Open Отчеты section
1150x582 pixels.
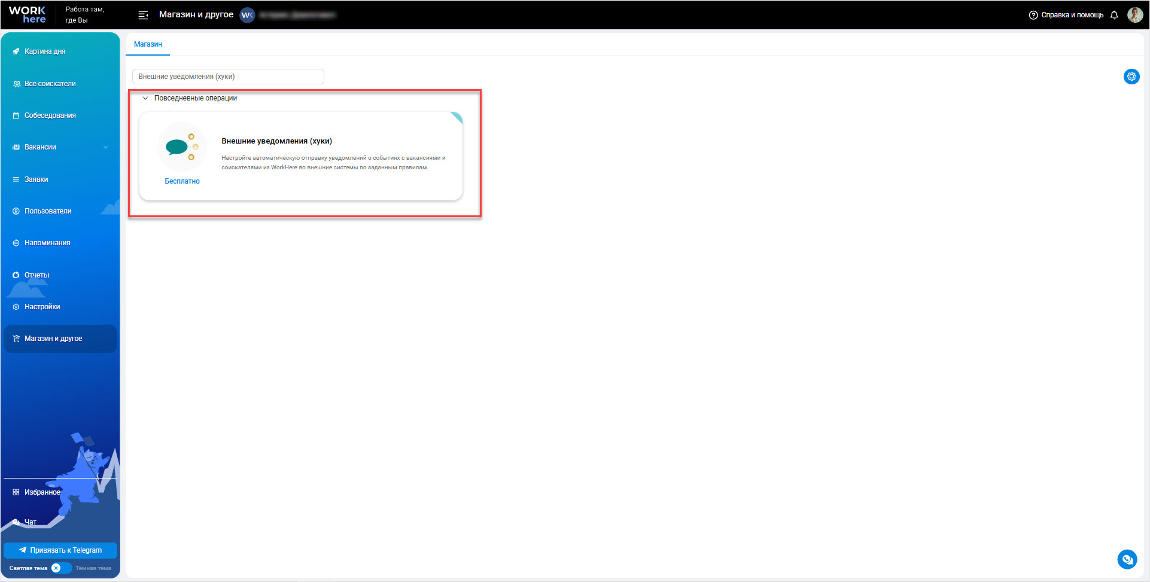[36, 275]
